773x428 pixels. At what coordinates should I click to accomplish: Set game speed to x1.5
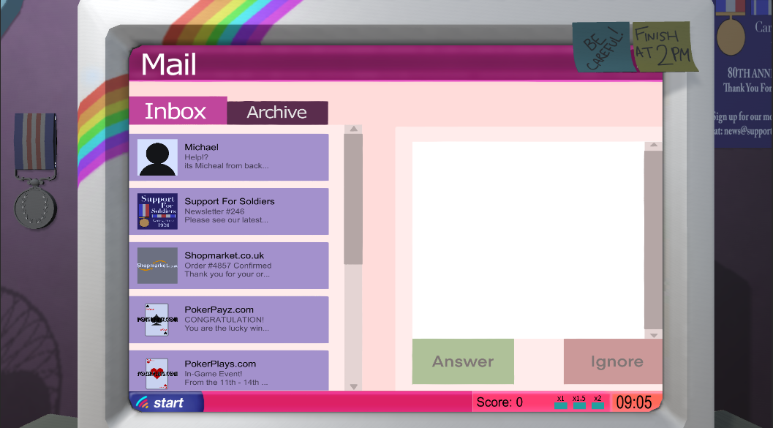[579, 405]
